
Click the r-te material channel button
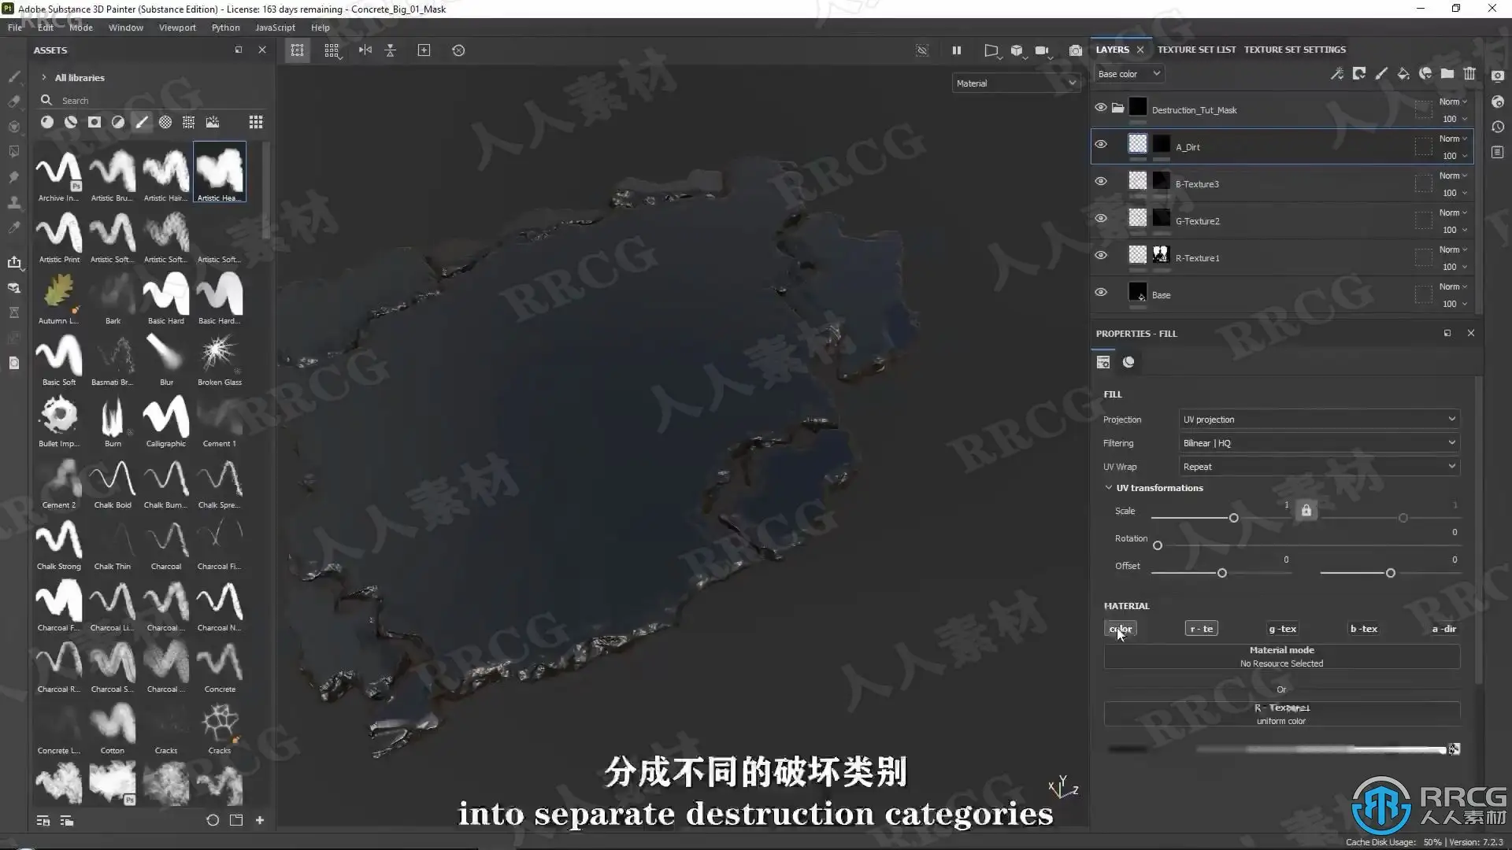(x=1201, y=629)
